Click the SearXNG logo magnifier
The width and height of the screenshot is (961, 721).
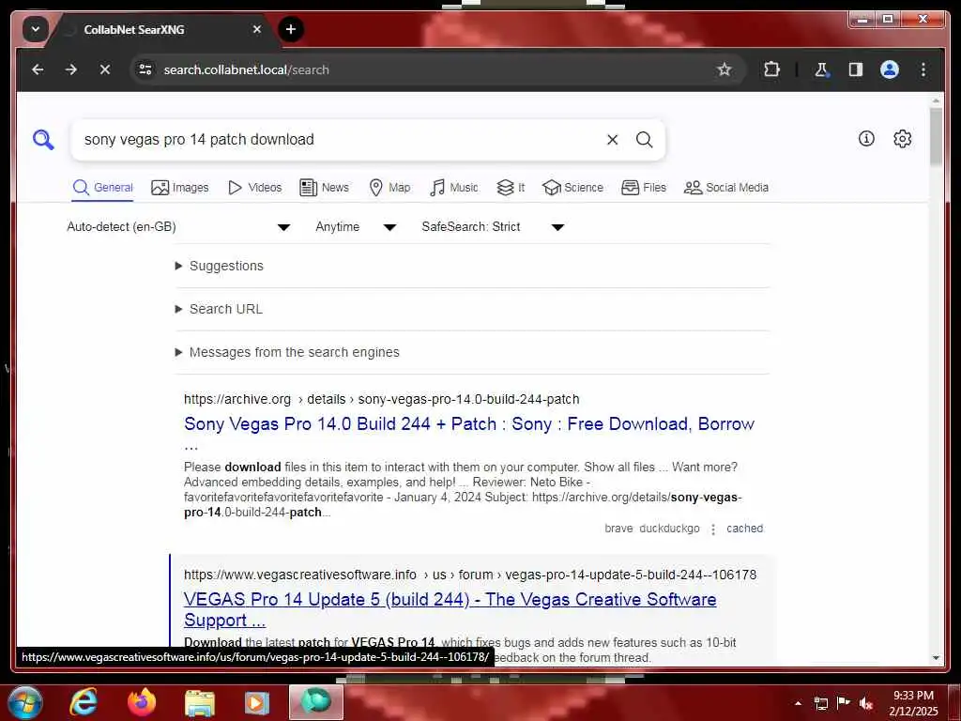tap(43, 140)
